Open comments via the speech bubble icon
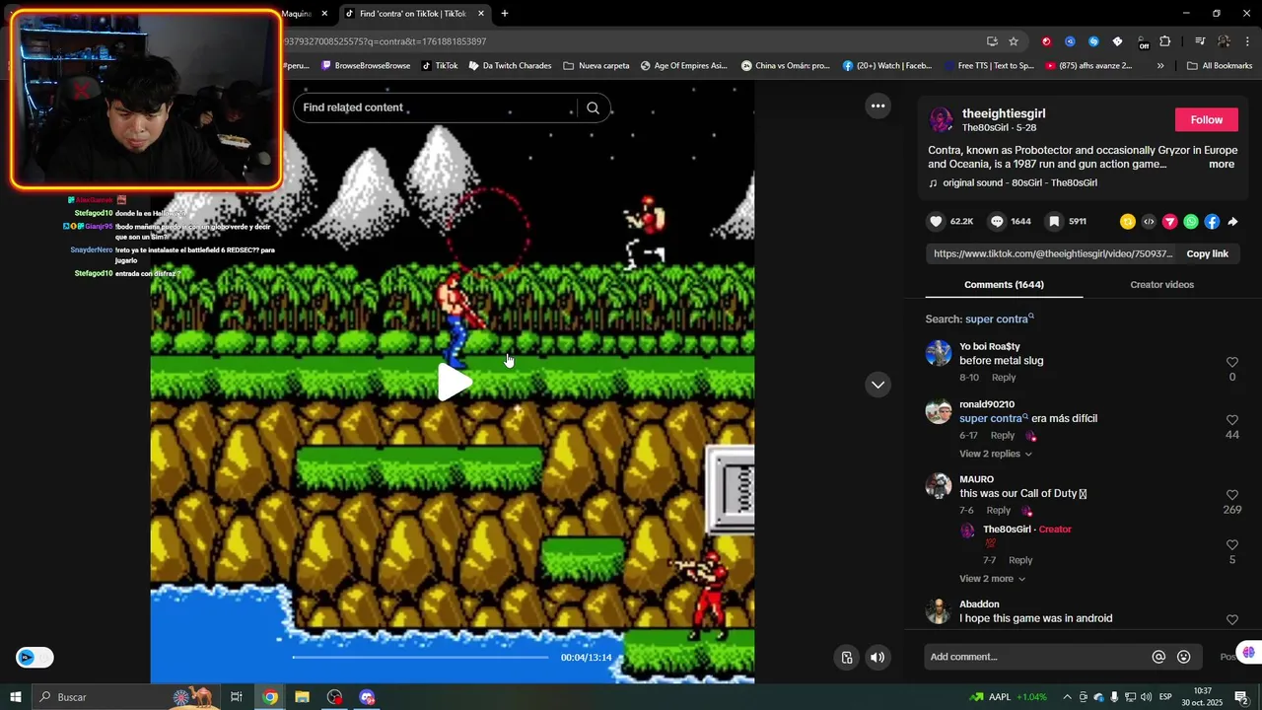The image size is (1262, 710). [997, 222]
